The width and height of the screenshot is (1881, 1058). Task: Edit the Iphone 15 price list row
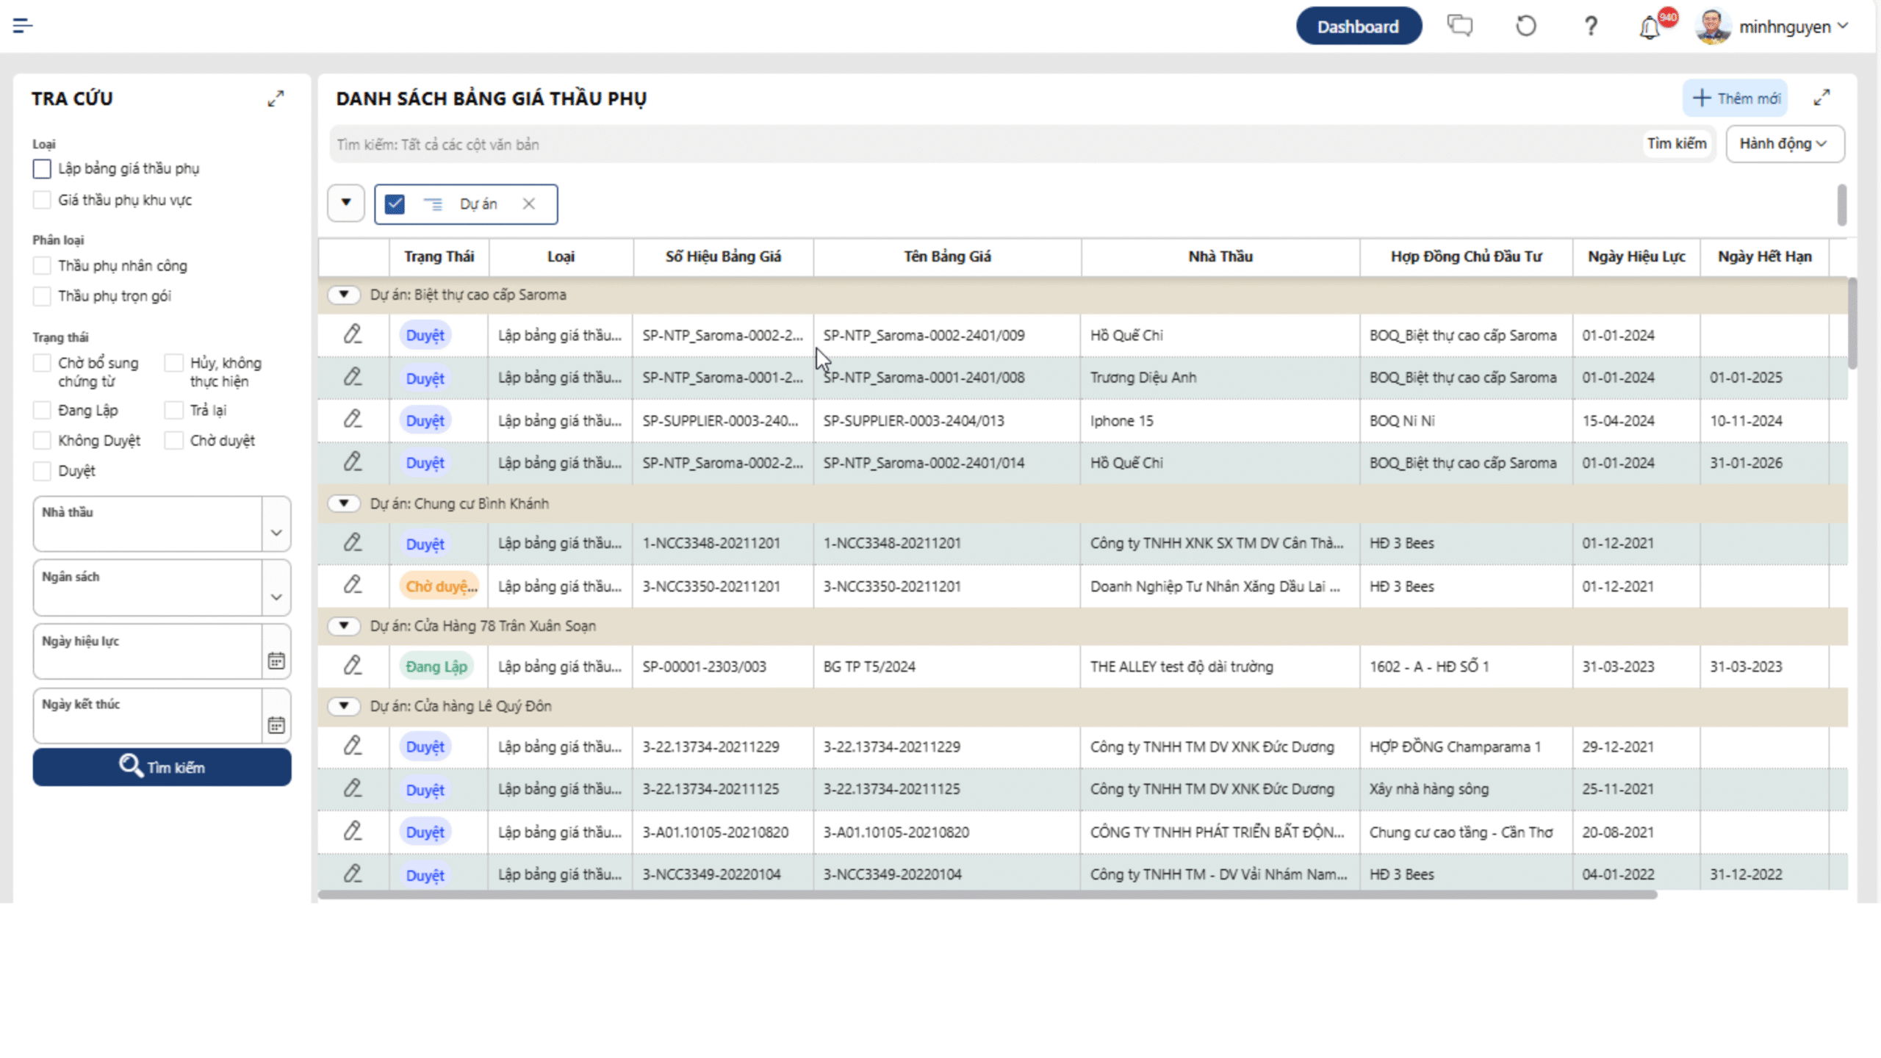point(353,420)
